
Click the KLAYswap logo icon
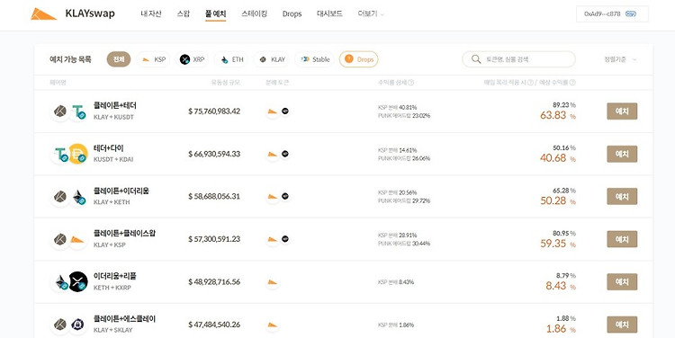[43, 13]
